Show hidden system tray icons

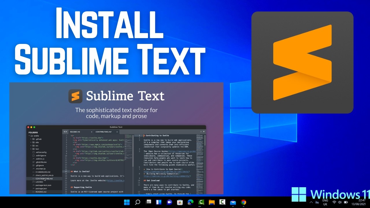pos(311,202)
